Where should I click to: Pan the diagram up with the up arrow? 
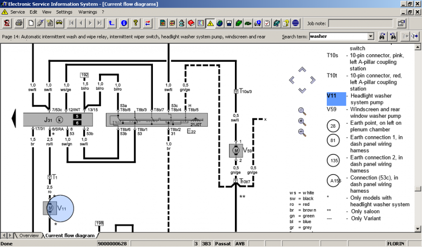302,70
